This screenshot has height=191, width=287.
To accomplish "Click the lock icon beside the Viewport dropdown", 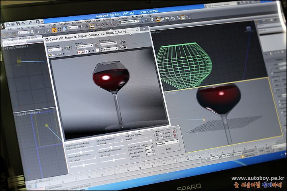I will [96, 45].
